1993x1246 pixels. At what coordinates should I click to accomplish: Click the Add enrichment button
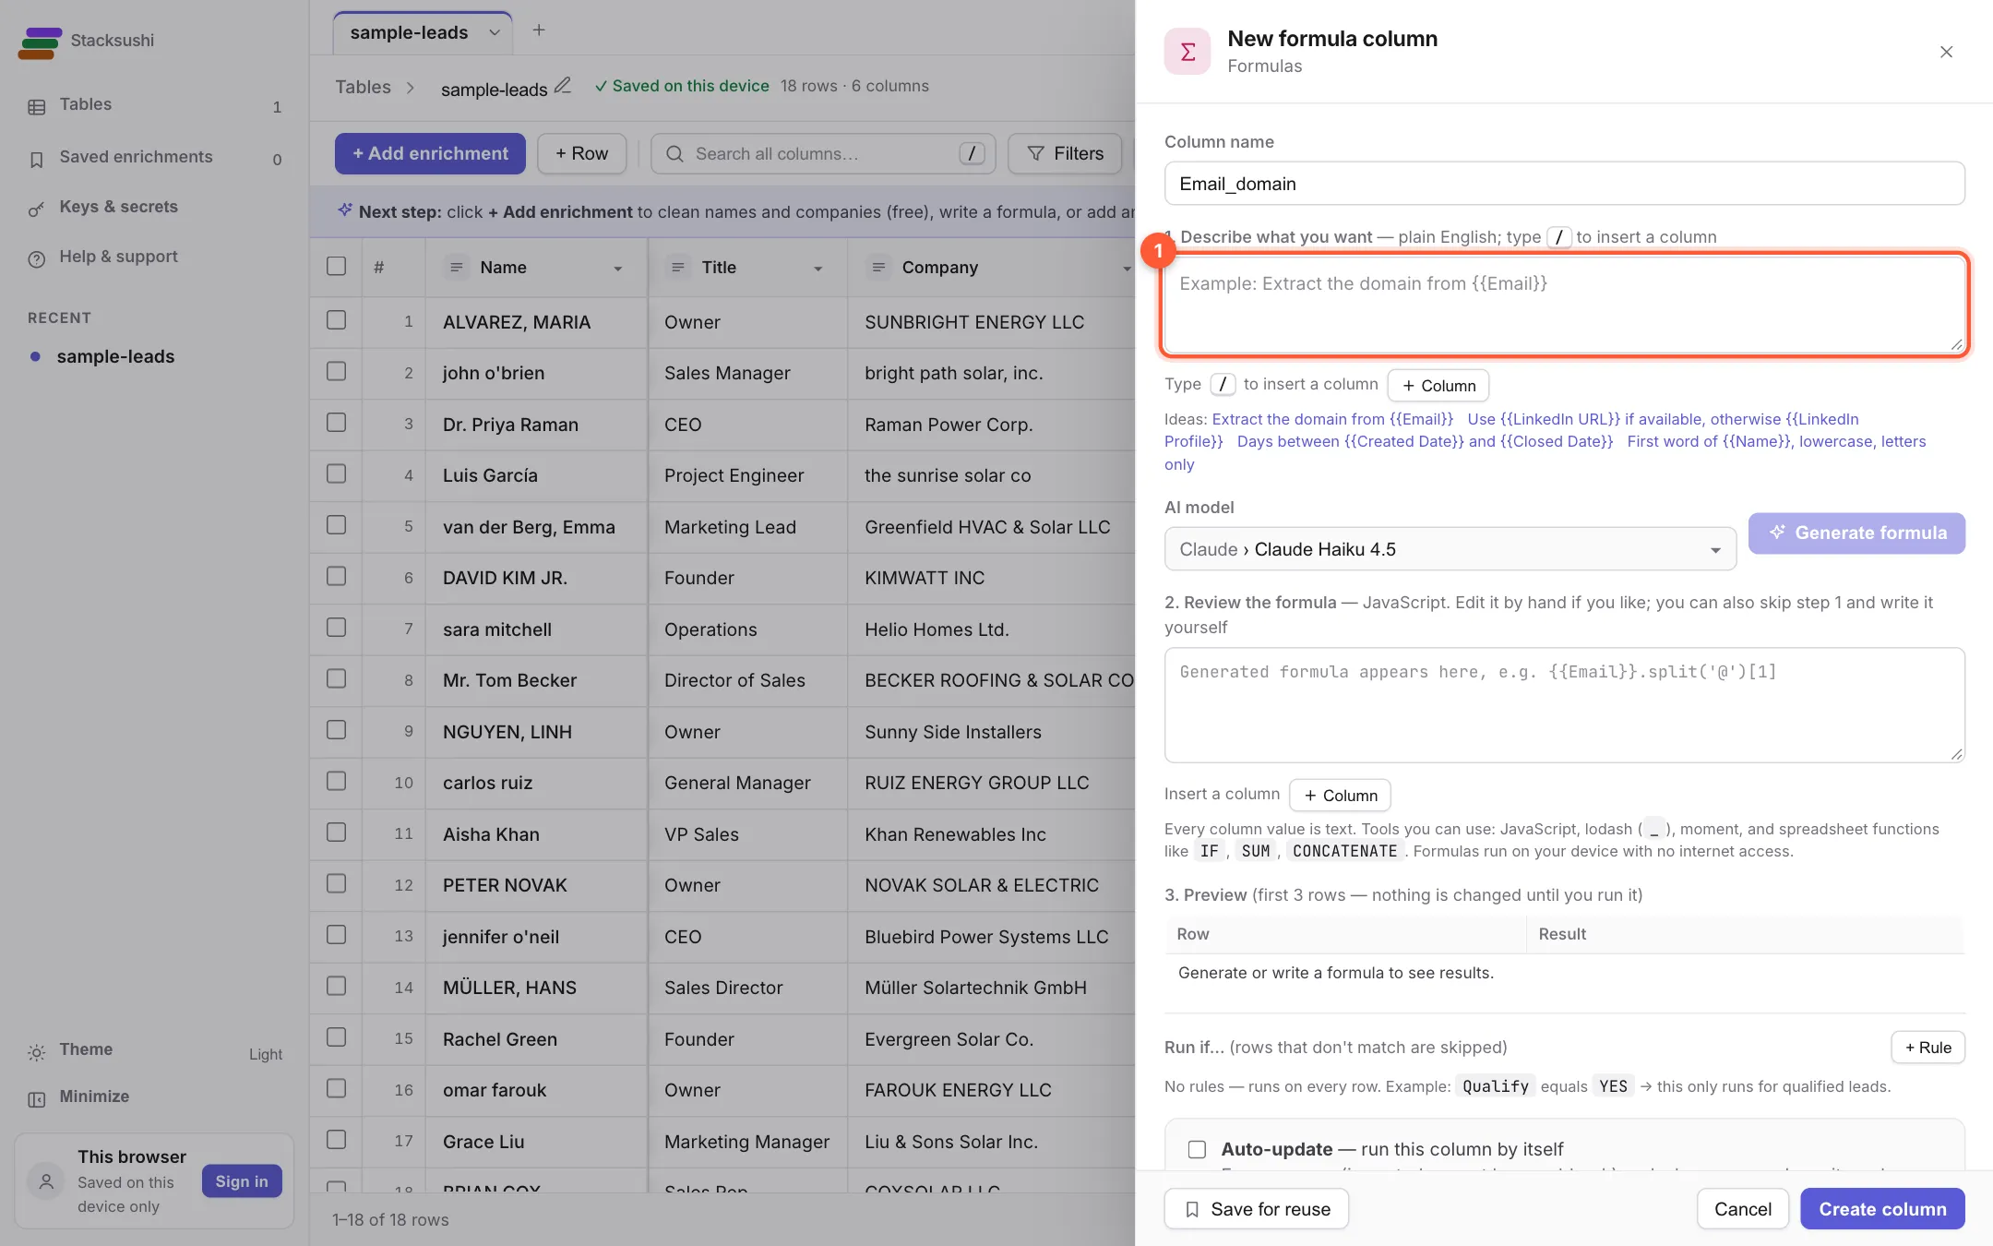(x=430, y=153)
